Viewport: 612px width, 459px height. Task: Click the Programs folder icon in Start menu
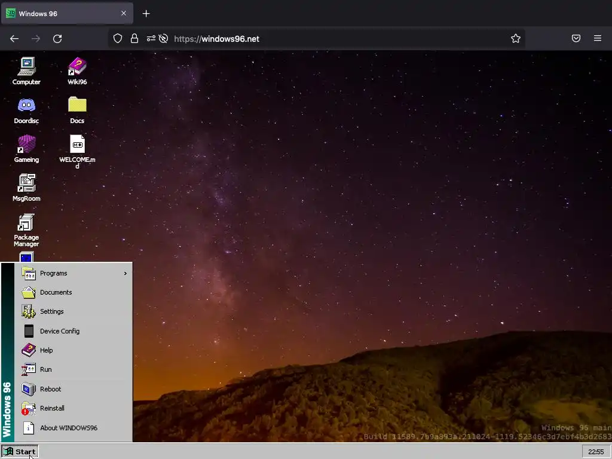click(x=29, y=273)
